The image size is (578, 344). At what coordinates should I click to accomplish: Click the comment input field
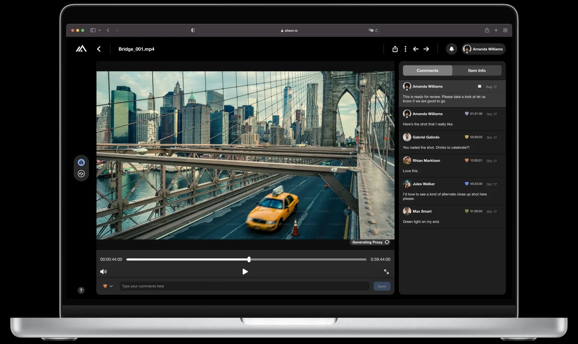[244, 286]
